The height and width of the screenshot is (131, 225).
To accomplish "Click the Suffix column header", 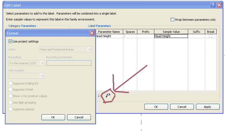I will point(197,32).
